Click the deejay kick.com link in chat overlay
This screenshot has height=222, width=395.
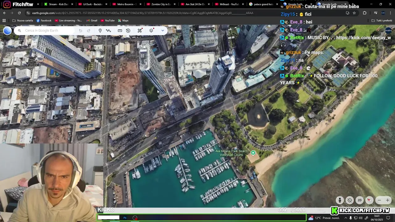tap(364, 38)
